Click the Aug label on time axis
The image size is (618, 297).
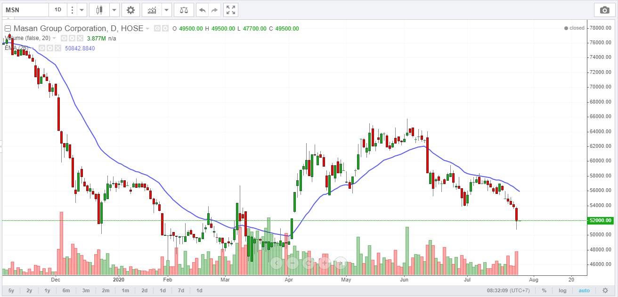coord(533,279)
